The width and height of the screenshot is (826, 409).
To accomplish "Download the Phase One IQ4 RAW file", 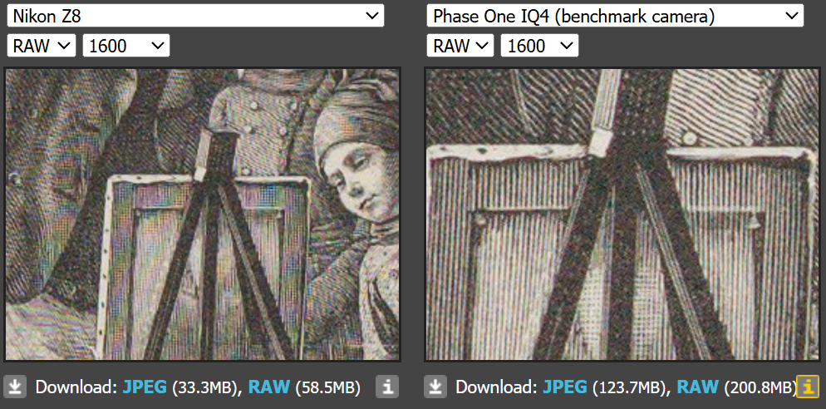I will coord(697,387).
